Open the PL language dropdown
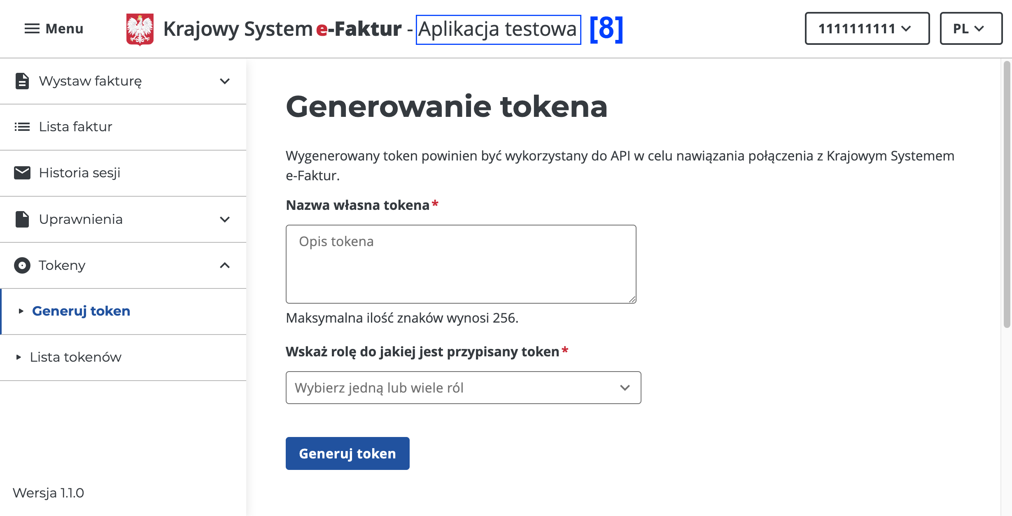The width and height of the screenshot is (1012, 516). click(970, 29)
